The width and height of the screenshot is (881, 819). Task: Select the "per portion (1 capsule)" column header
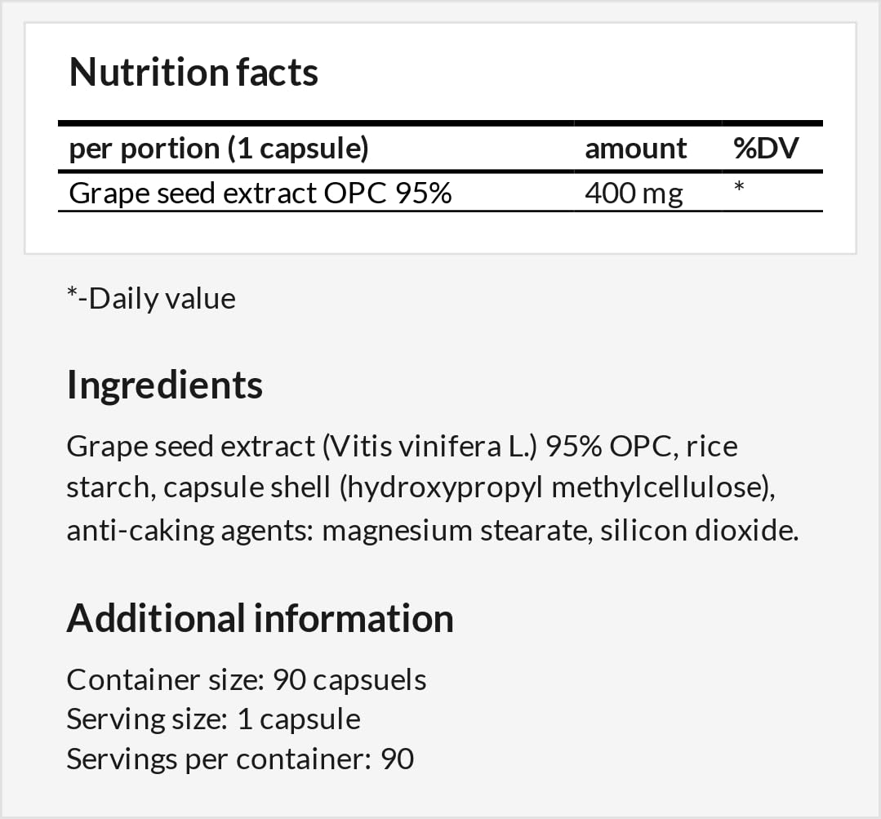pyautogui.click(x=219, y=149)
